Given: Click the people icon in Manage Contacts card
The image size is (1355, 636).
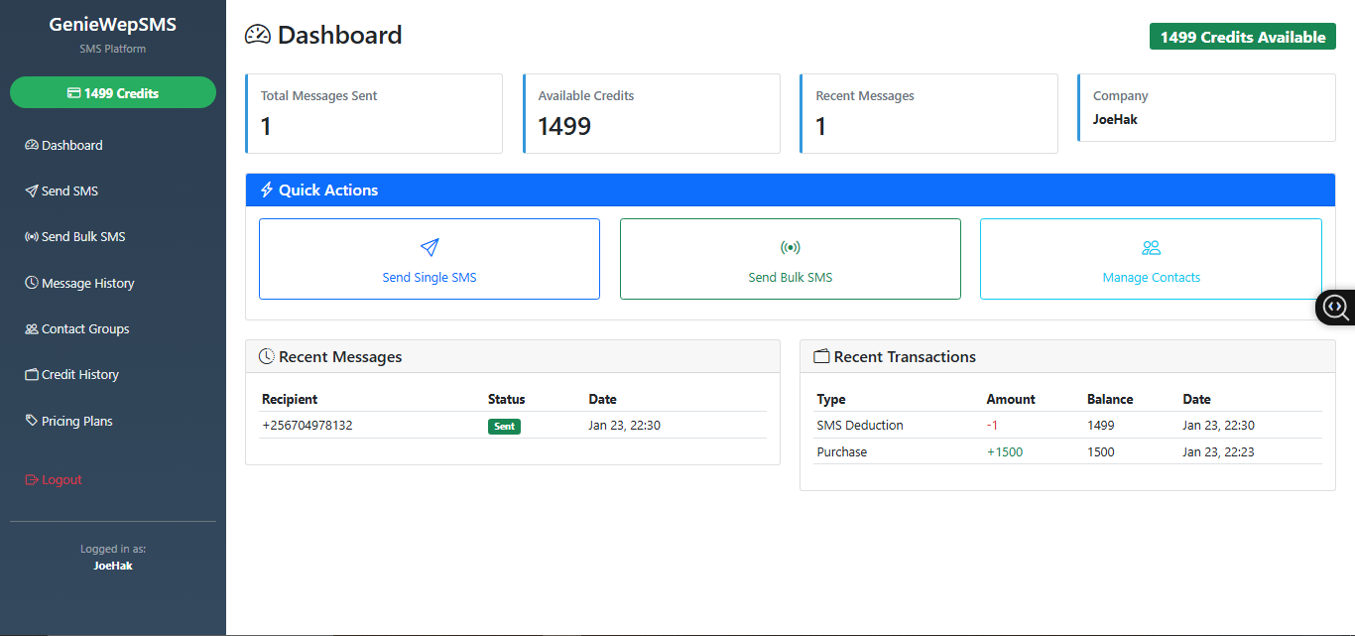Looking at the screenshot, I should click(x=1151, y=247).
